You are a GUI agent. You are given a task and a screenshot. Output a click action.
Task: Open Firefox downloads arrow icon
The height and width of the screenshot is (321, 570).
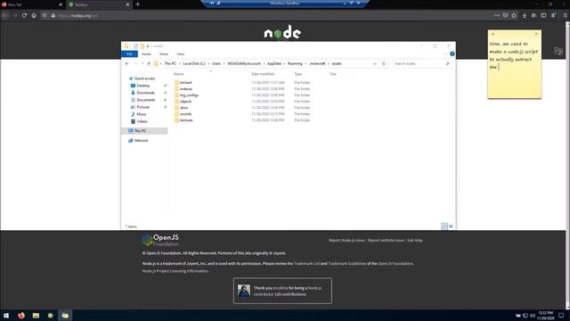525,16
